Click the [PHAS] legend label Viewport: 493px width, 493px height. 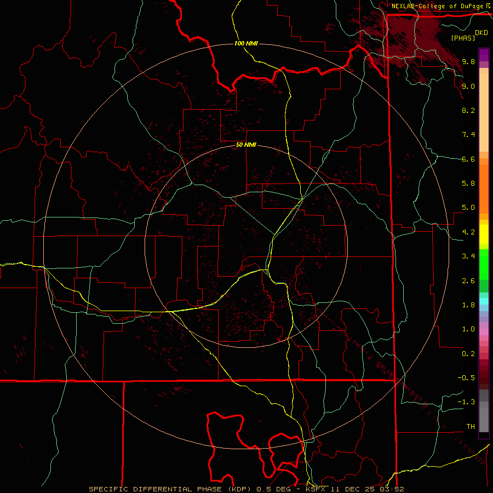463,38
